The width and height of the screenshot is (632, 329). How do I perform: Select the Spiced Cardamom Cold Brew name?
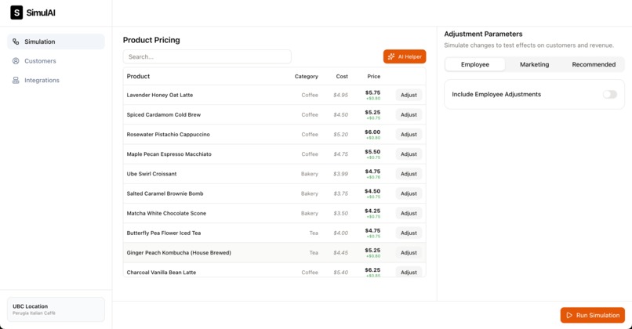click(164, 115)
